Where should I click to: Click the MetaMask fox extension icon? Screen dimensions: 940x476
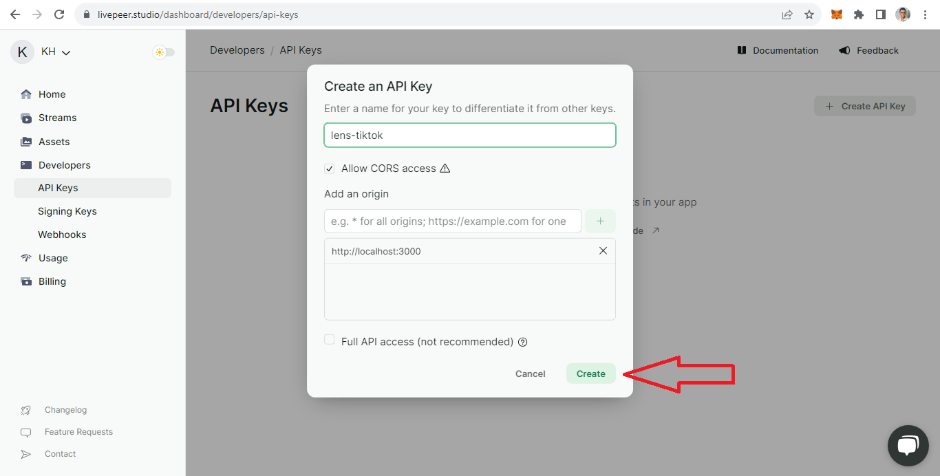[x=836, y=14]
